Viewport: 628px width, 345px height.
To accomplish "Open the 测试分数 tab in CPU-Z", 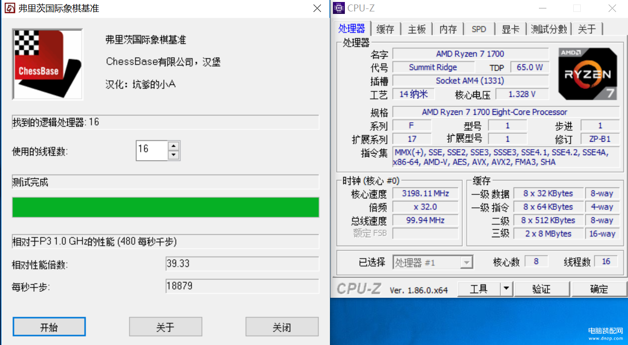I will 549,29.
